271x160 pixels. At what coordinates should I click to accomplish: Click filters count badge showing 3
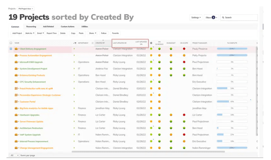coord(213,17)
